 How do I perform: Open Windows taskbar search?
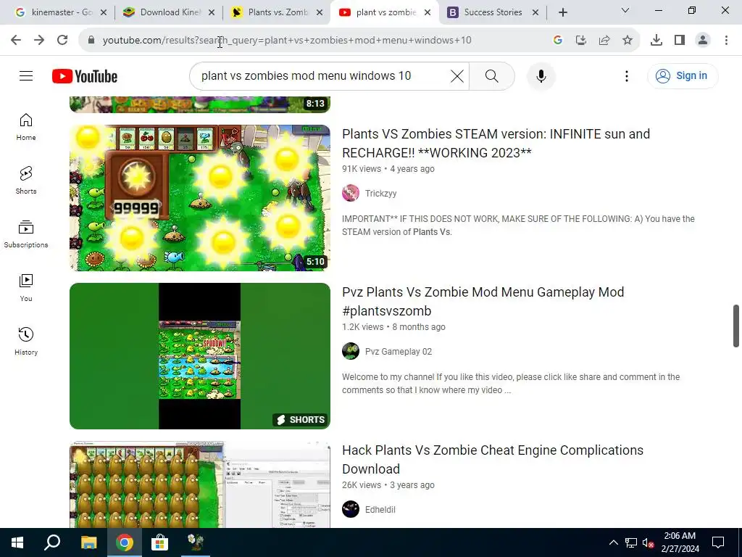coord(52,542)
